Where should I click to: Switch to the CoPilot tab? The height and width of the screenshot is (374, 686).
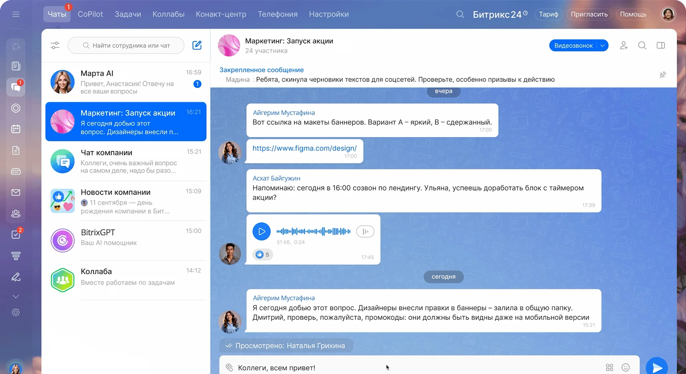click(x=90, y=14)
